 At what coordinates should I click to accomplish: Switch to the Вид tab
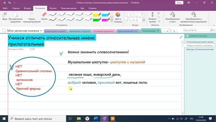pyautogui.click(x=82, y=8)
